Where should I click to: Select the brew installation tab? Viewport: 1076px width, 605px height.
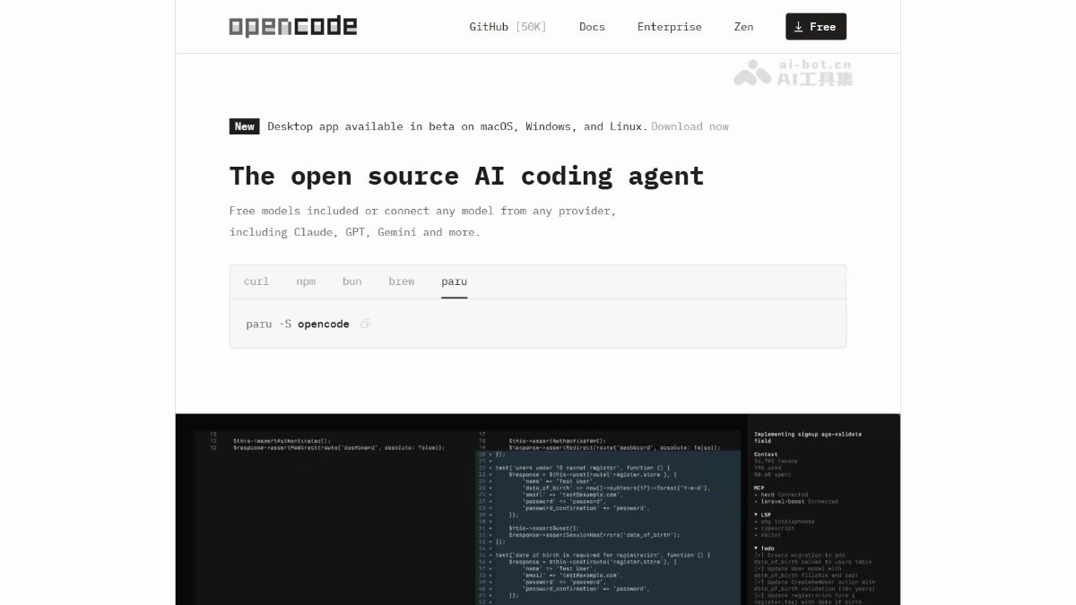[401, 281]
